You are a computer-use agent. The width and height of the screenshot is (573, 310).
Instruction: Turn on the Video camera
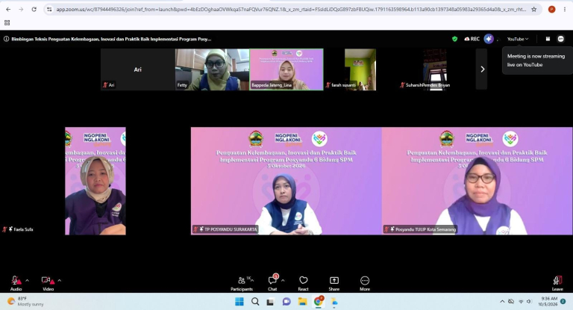pos(48,283)
